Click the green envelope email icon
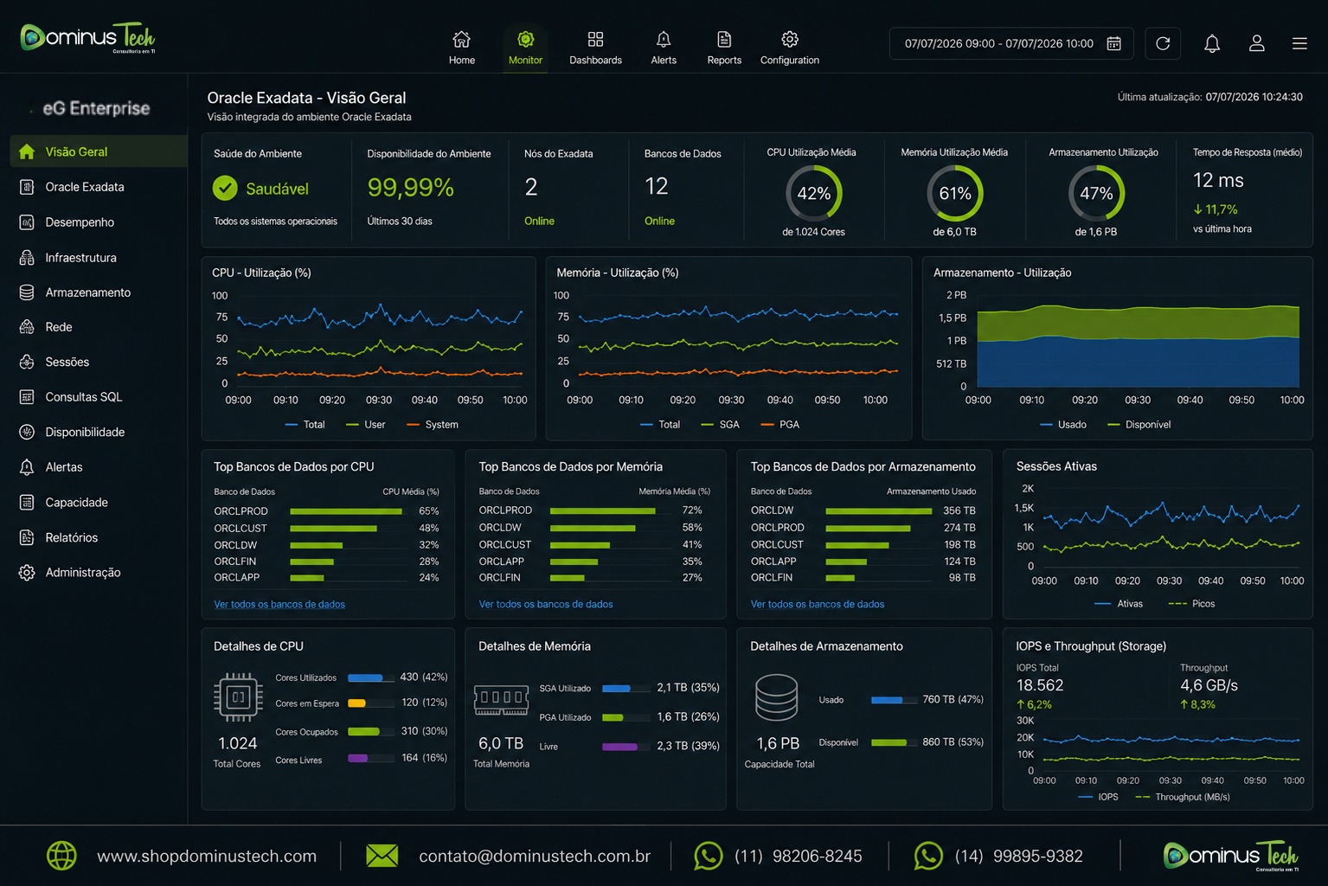Viewport: 1328px width, 886px height. [382, 856]
